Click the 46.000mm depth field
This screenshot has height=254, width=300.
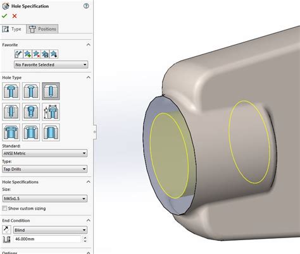pyautogui.click(x=47, y=239)
